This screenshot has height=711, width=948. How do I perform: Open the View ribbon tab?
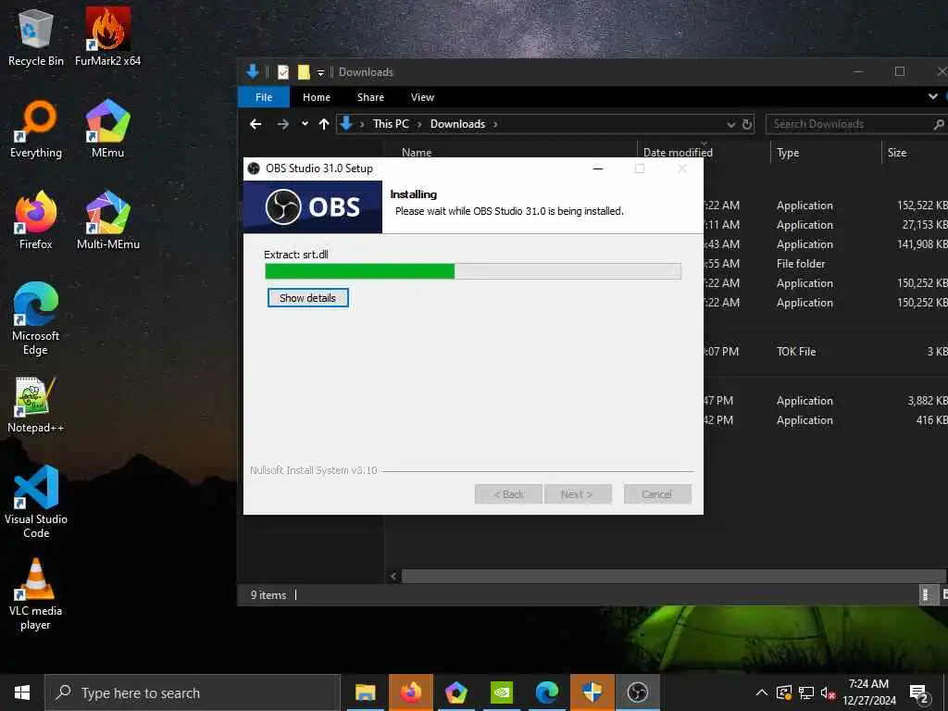[x=422, y=96]
